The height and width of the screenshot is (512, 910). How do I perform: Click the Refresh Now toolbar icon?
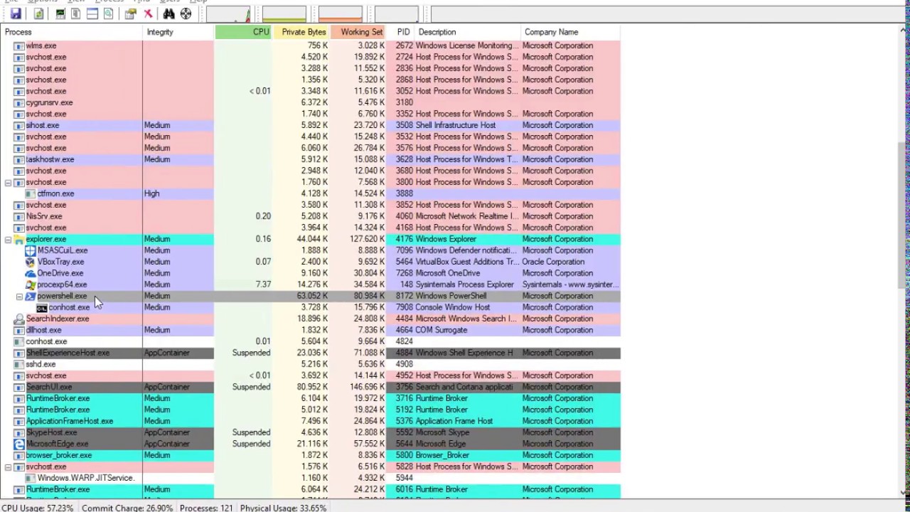[x=38, y=14]
